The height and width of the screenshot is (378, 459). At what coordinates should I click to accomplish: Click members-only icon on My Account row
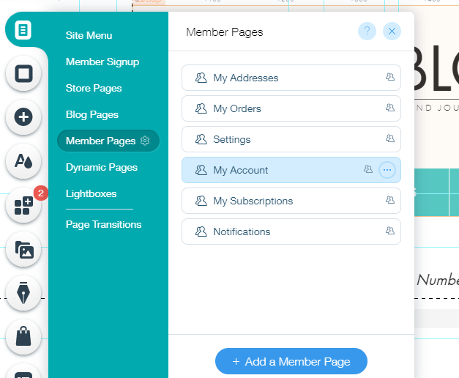coord(368,169)
